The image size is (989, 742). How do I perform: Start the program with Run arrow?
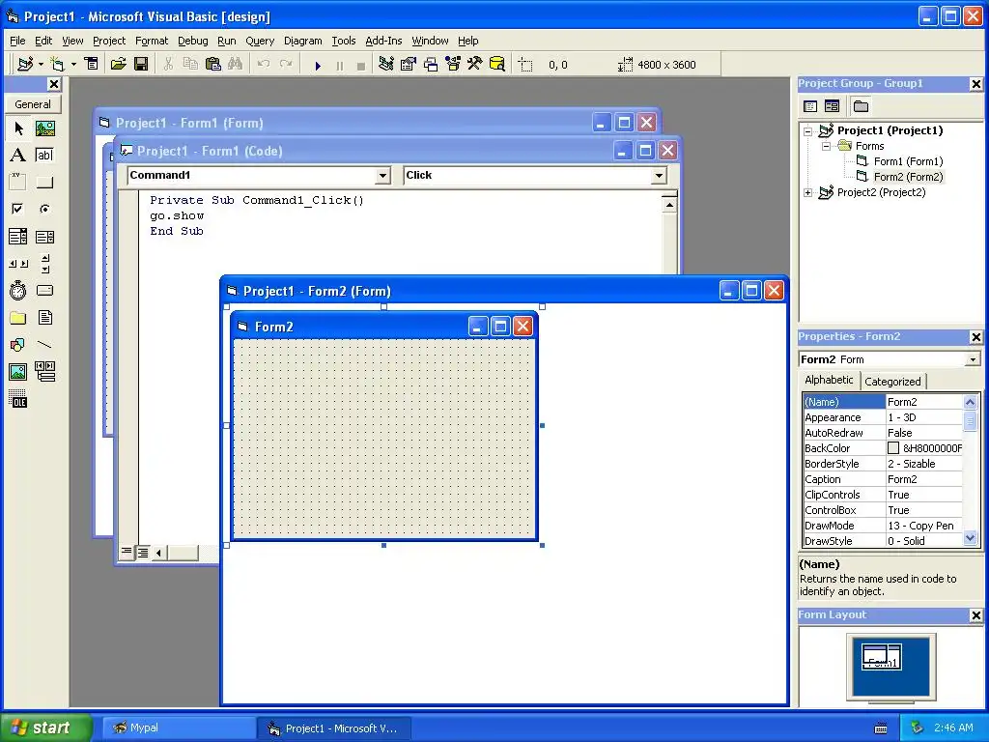pyautogui.click(x=318, y=65)
